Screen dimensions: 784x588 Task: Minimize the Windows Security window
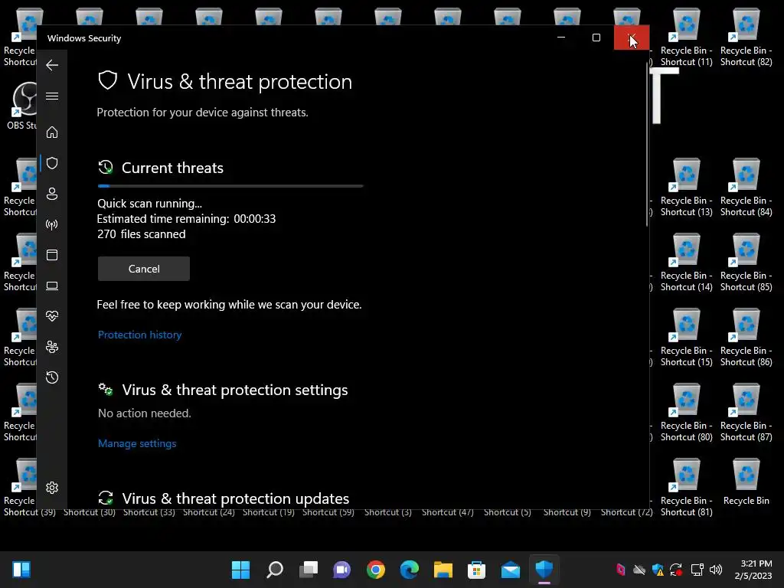[561, 38]
